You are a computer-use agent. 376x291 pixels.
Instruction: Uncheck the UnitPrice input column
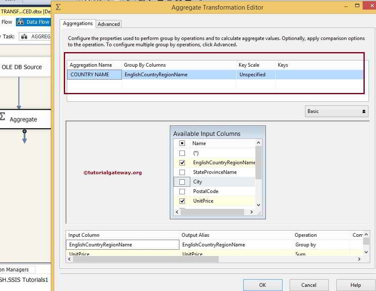tap(182, 201)
